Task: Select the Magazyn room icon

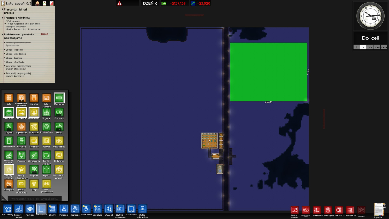Action: [x=46, y=112]
